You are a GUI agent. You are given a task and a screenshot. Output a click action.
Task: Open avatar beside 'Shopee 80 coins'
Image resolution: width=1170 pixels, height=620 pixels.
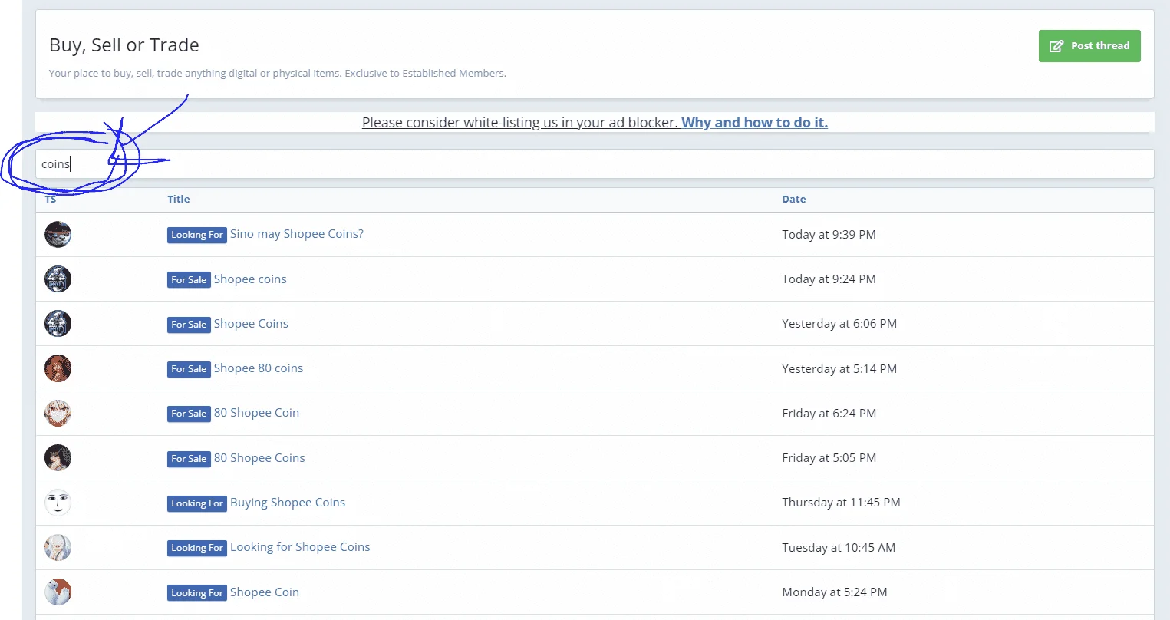(x=58, y=368)
